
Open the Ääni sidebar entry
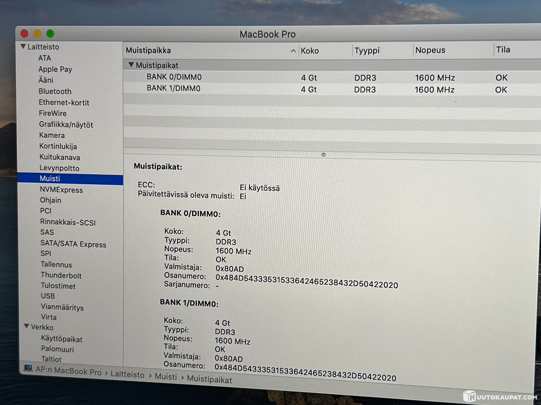point(46,80)
